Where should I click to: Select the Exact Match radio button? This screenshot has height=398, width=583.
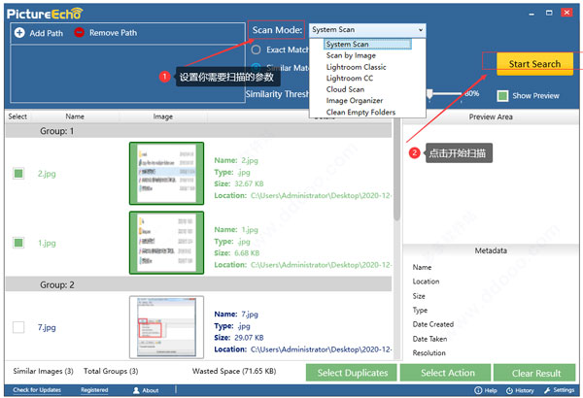256,50
